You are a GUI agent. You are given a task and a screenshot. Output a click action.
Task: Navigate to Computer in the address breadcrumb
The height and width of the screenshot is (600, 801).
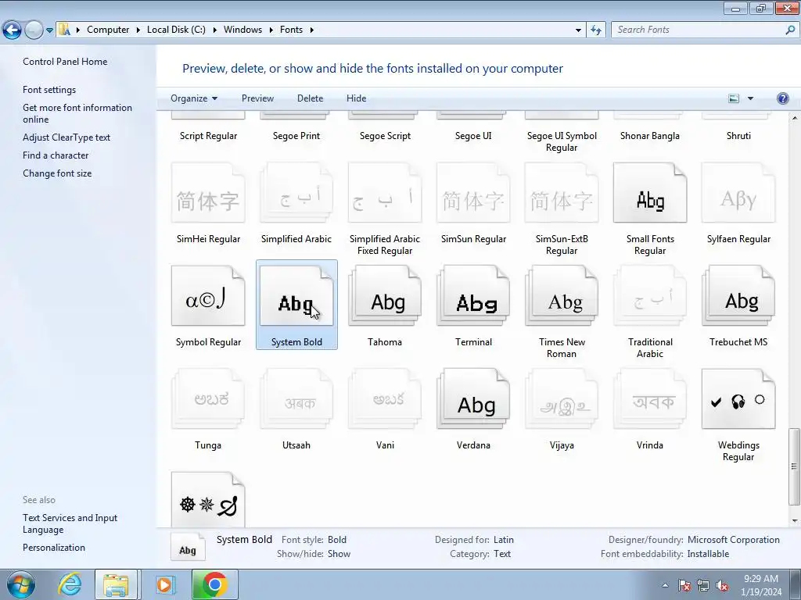tap(108, 30)
